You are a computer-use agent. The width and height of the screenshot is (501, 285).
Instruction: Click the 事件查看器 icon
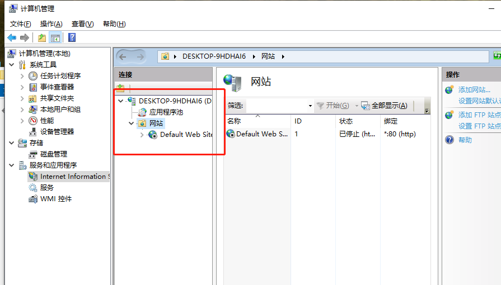tap(33, 87)
